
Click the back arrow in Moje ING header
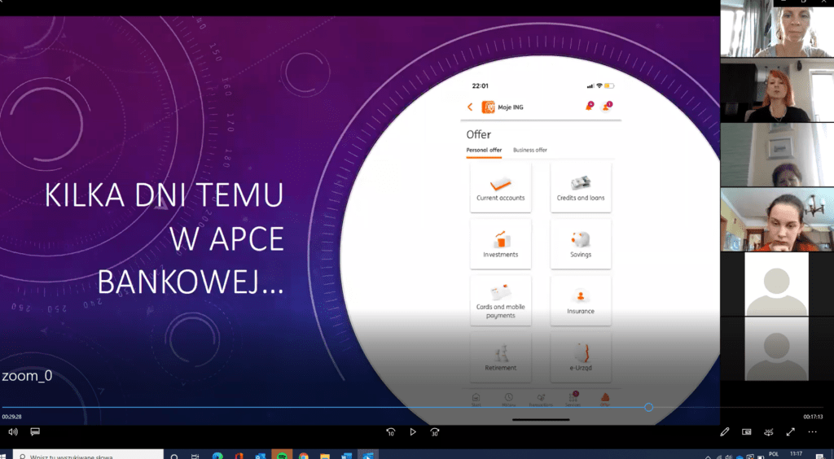pos(470,107)
